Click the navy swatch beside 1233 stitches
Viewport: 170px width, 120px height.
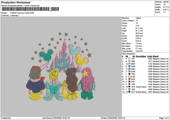point(129,74)
